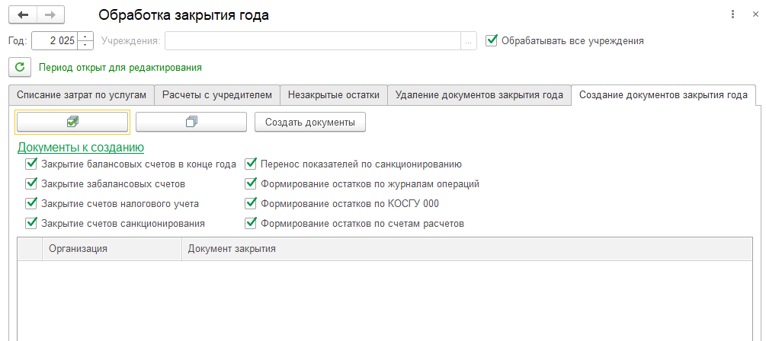Click the forward navigation arrow
This screenshot has height=341, width=766.
click(x=51, y=14)
